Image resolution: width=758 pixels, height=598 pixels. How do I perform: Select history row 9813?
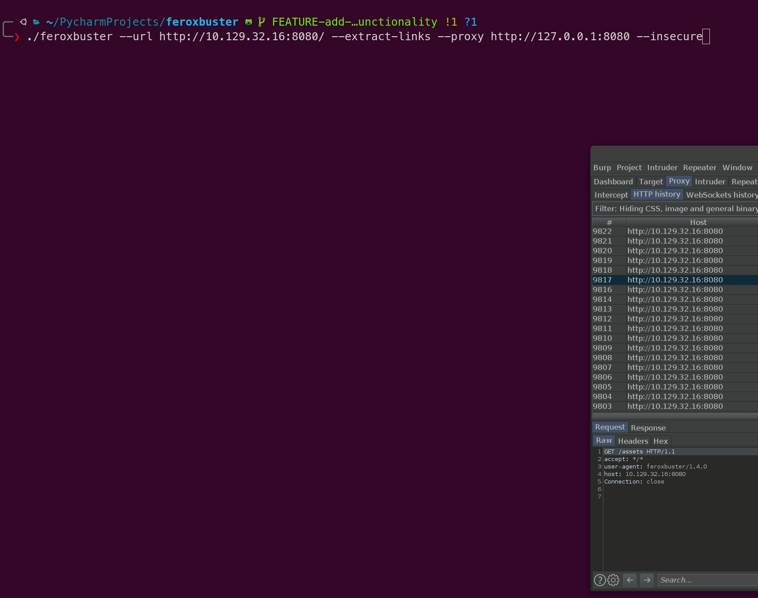click(x=675, y=309)
